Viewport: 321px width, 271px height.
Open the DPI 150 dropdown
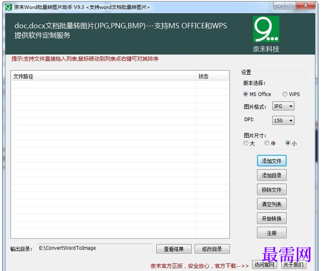tap(284, 120)
